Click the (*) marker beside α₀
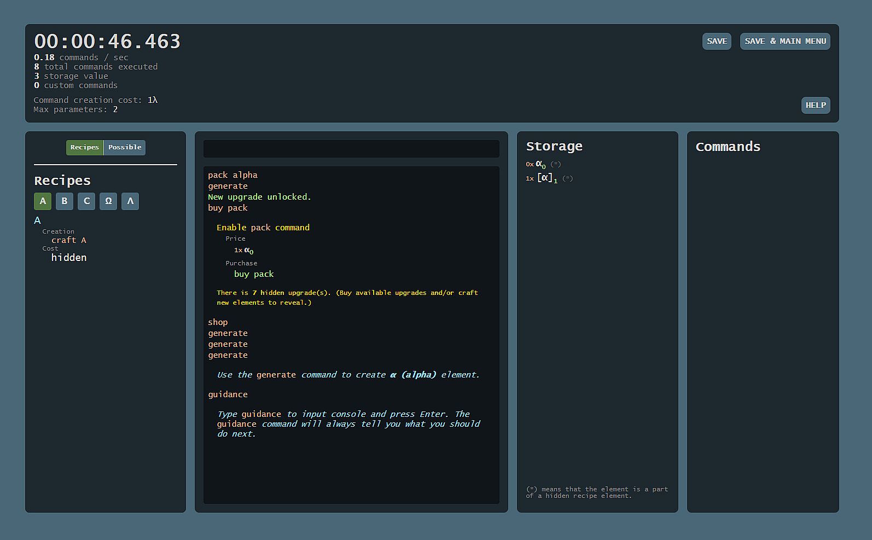The height and width of the screenshot is (540, 872). [555, 164]
